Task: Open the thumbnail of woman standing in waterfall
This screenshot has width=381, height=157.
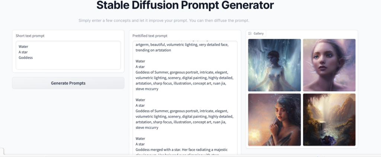Action: tap(274, 65)
